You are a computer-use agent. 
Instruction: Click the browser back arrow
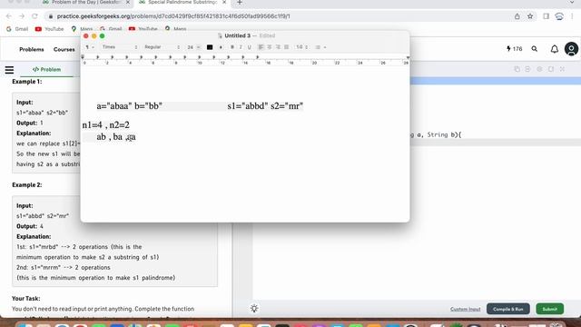click(x=9, y=16)
